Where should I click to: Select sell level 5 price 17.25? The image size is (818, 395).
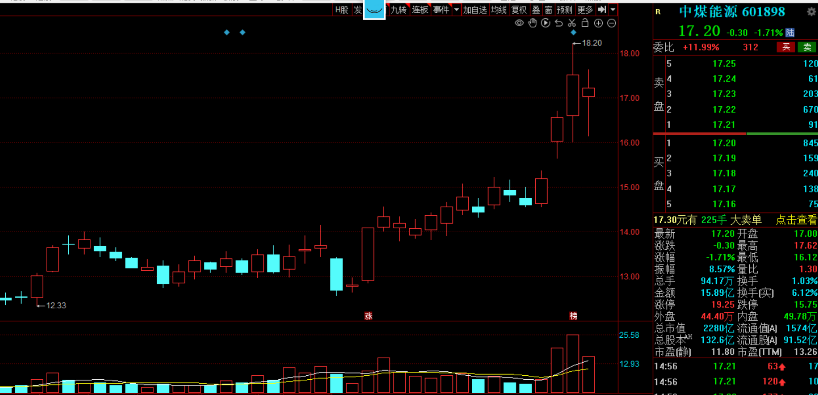tap(724, 64)
